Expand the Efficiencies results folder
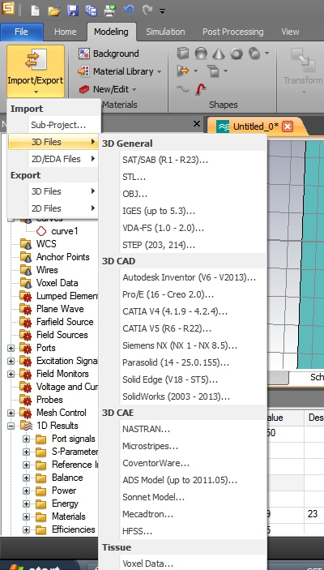The image size is (324, 570). 26,529
